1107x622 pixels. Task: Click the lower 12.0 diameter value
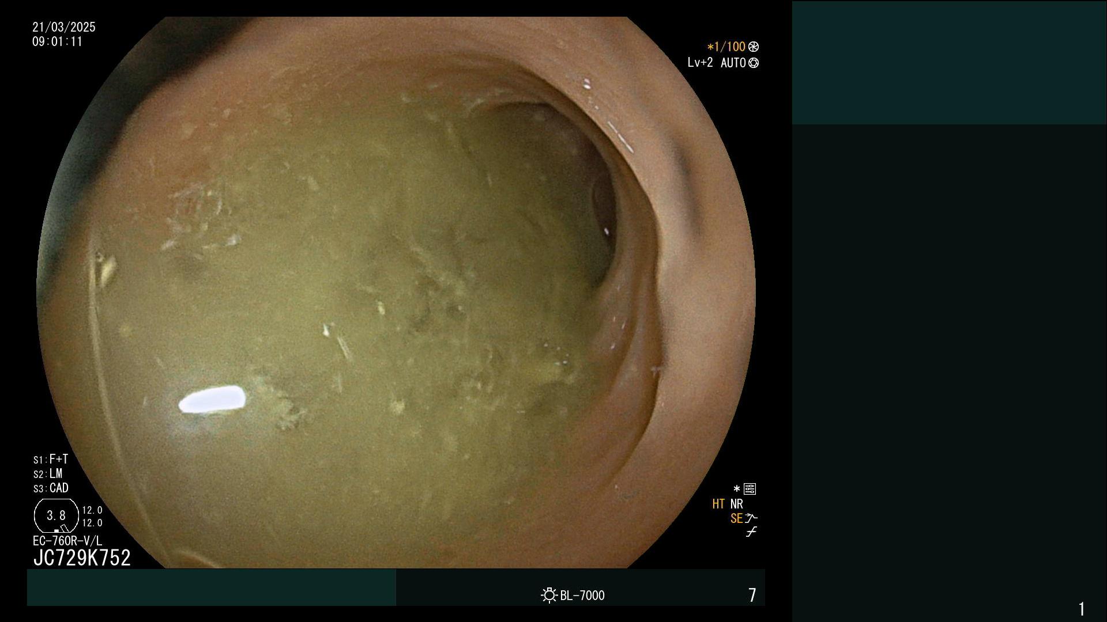(x=92, y=523)
